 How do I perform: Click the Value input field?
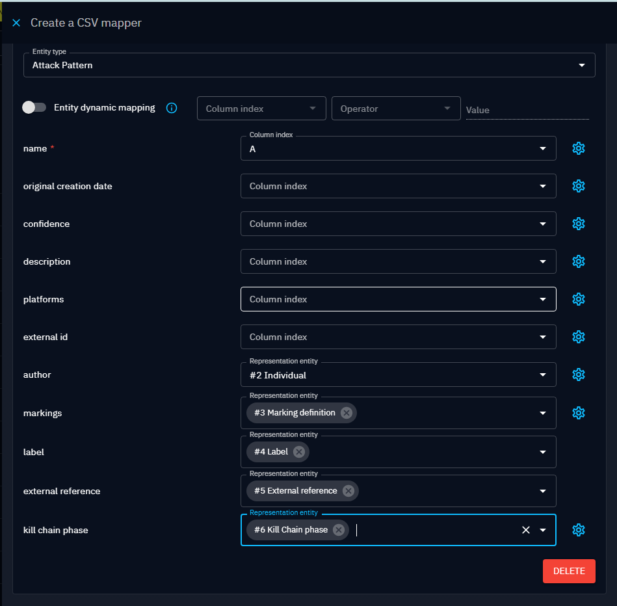527,110
